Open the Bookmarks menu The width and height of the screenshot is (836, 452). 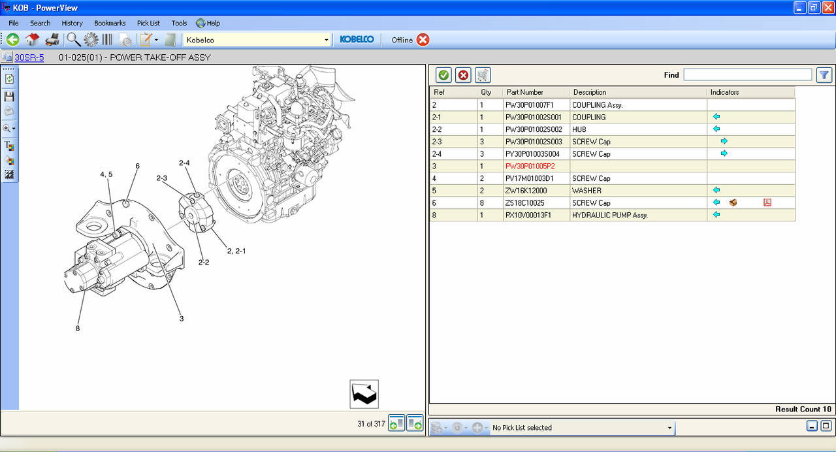point(110,23)
